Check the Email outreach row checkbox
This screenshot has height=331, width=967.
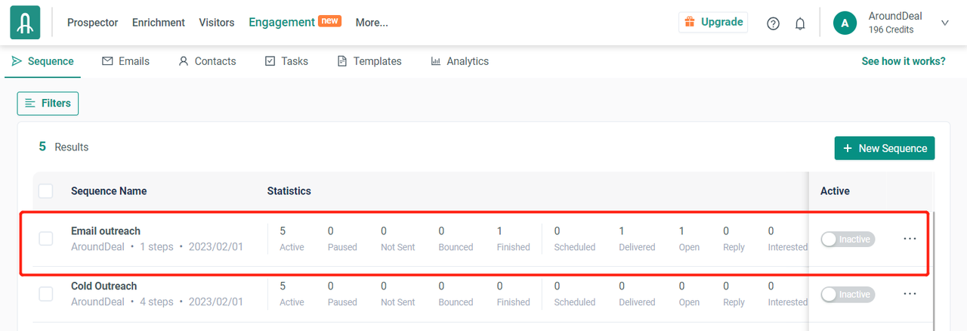point(46,239)
